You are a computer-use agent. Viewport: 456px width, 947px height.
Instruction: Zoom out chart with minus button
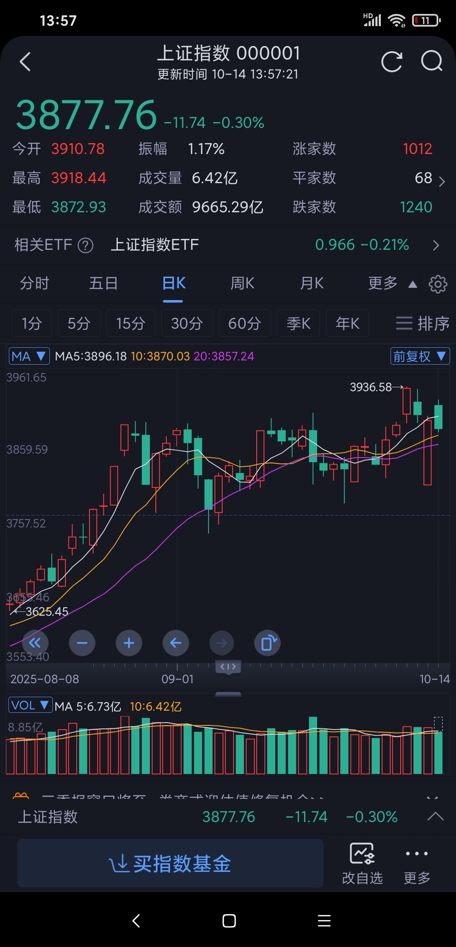(82, 643)
